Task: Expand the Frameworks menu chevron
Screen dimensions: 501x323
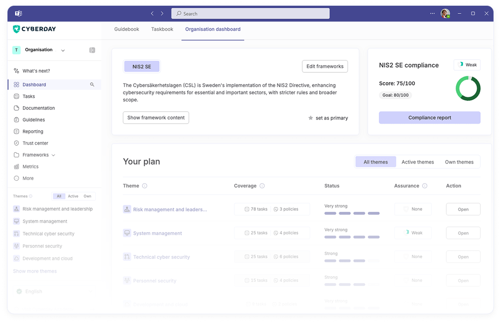Action: click(53, 155)
